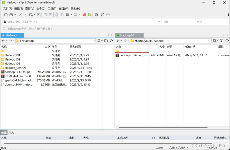Switch to the 日志 log tab

click(11, 133)
